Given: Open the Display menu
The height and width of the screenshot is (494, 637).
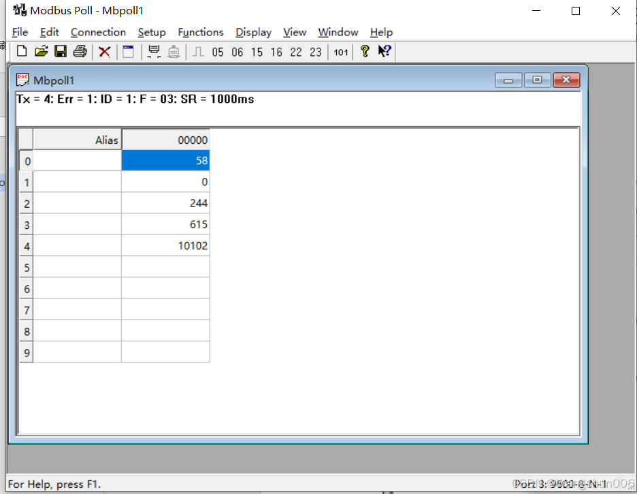Looking at the screenshot, I should coord(253,32).
